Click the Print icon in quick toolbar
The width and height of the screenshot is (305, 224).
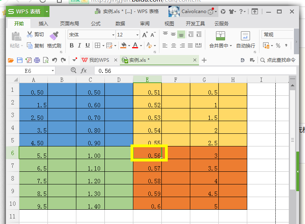[x=37, y=60]
